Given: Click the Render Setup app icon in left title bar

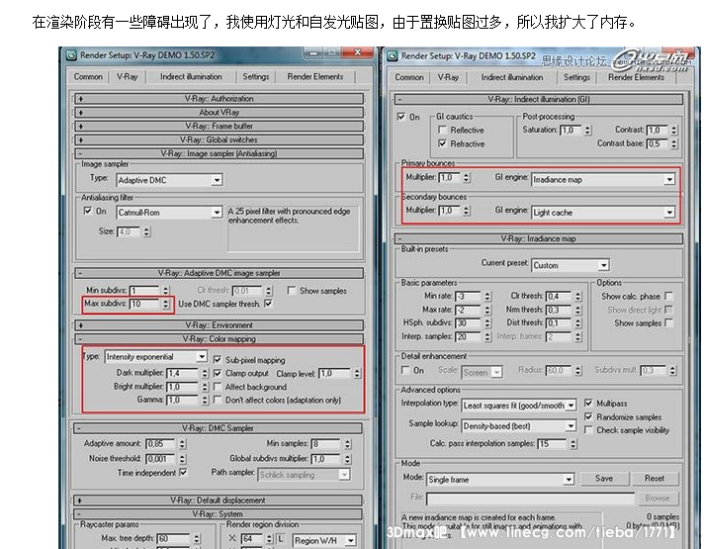Looking at the screenshot, I should [x=71, y=55].
